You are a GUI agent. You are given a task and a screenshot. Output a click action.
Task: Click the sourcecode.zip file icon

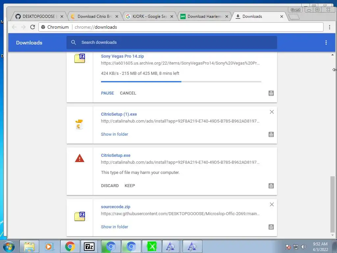point(80,216)
